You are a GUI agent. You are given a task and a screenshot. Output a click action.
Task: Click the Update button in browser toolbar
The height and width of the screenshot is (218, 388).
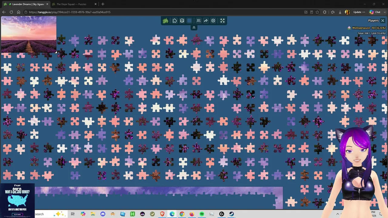359,12
